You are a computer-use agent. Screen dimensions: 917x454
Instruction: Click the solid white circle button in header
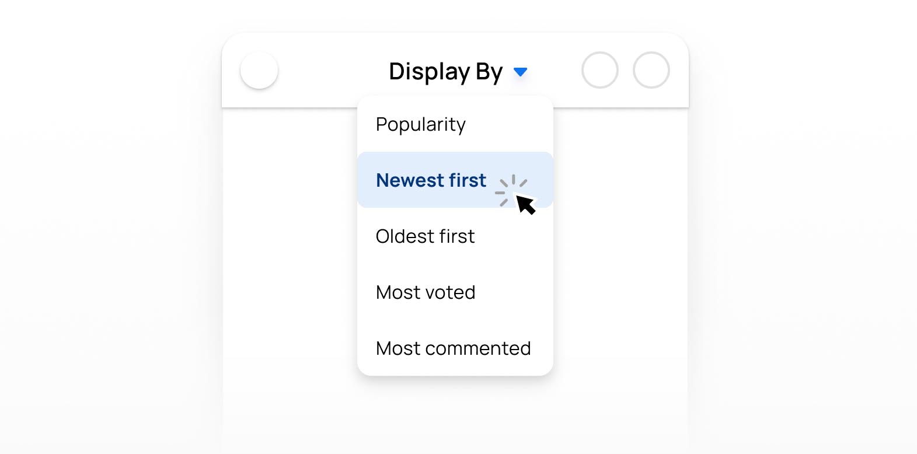click(x=259, y=70)
